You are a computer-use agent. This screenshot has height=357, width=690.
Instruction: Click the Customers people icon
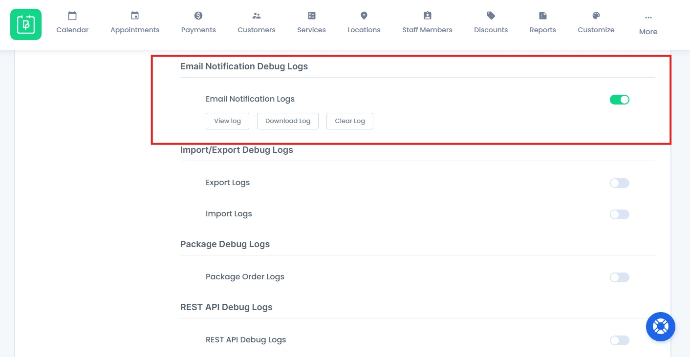pyautogui.click(x=257, y=16)
